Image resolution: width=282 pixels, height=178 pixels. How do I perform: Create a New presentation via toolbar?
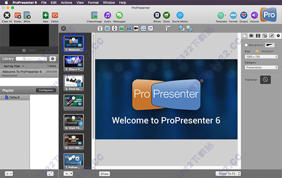pos(46,16)
